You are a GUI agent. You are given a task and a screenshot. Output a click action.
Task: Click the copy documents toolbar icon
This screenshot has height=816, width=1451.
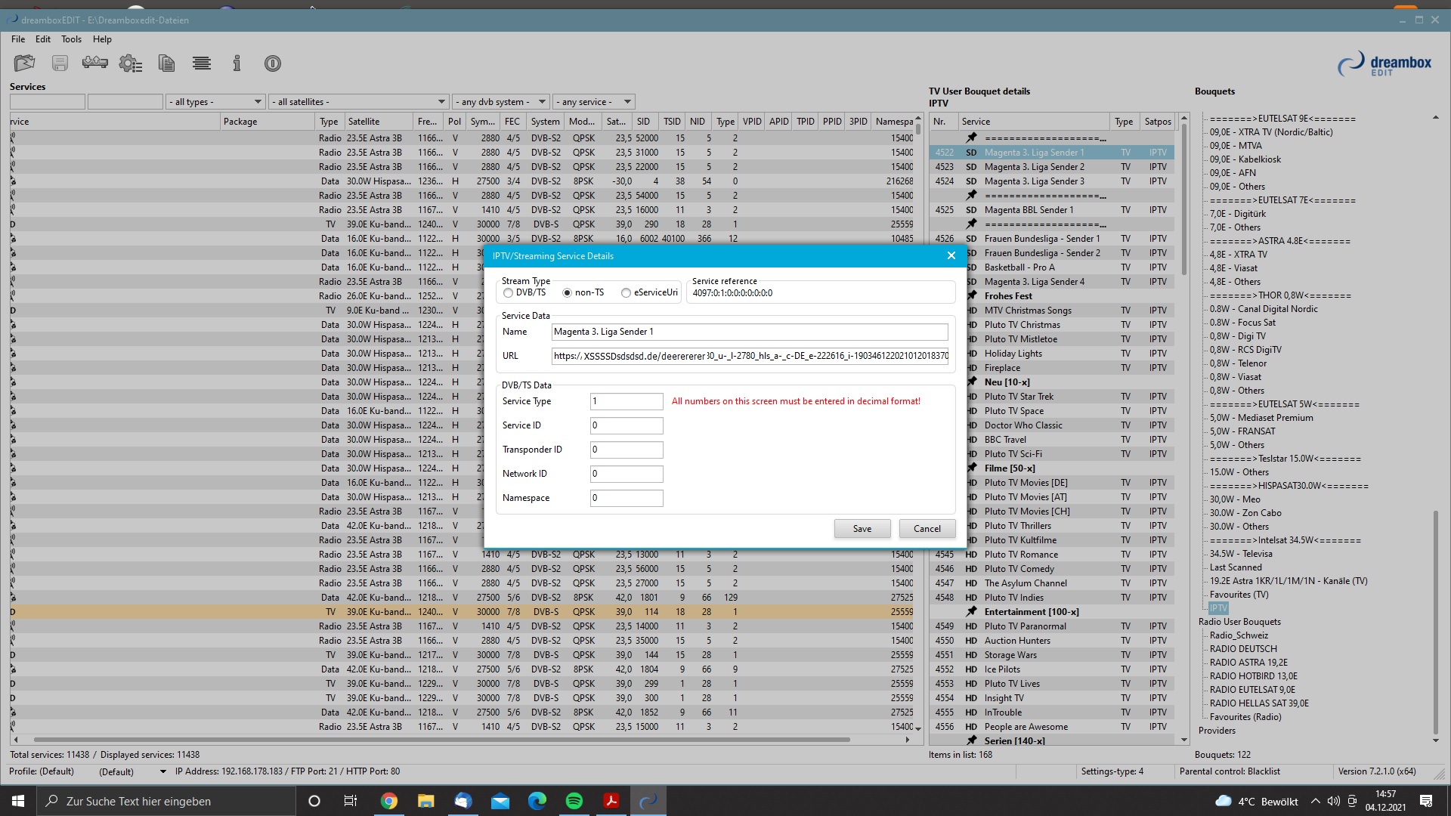166,63
